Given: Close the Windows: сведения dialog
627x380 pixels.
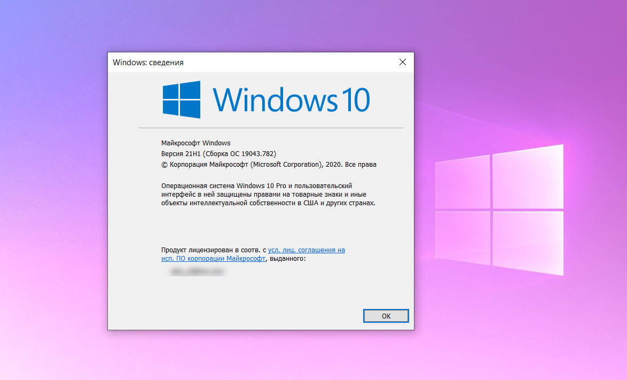Looking at the screenshot, I should coord(403,62).
